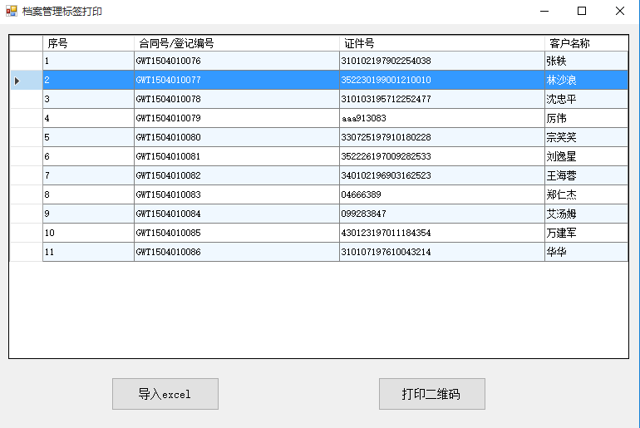Select contract cell GWT1504010084
This screenshot has width=640, height=428.
(x=237, y=214)
